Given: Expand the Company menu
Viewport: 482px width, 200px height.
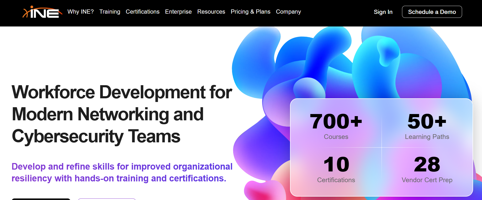Looking at the screenshot, I should 288,12.
